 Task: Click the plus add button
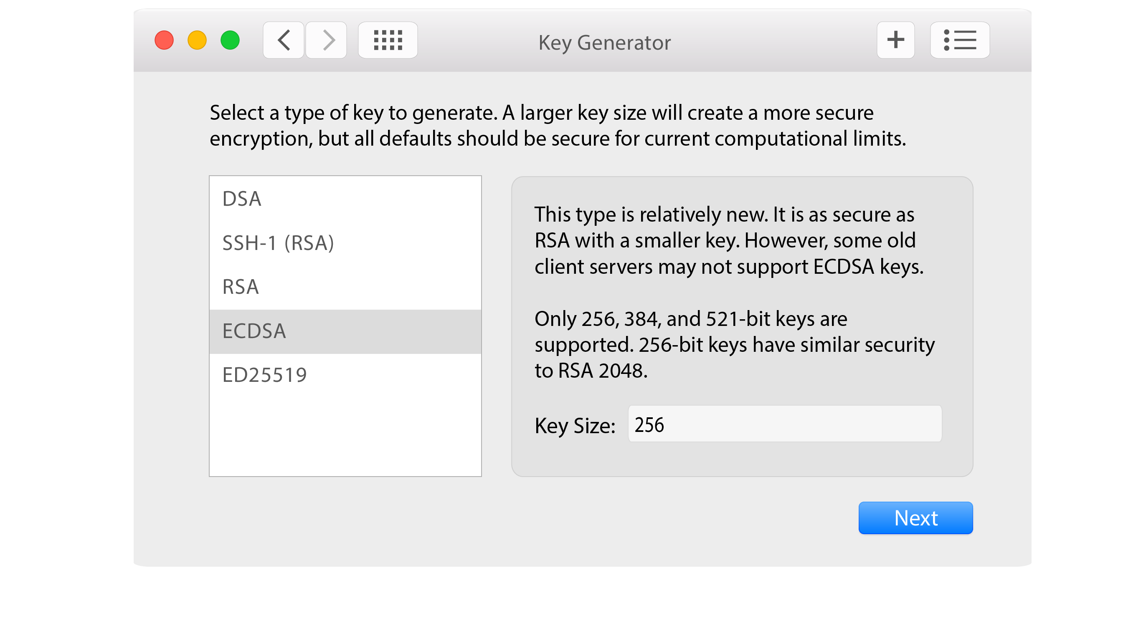tap(895, 40)
